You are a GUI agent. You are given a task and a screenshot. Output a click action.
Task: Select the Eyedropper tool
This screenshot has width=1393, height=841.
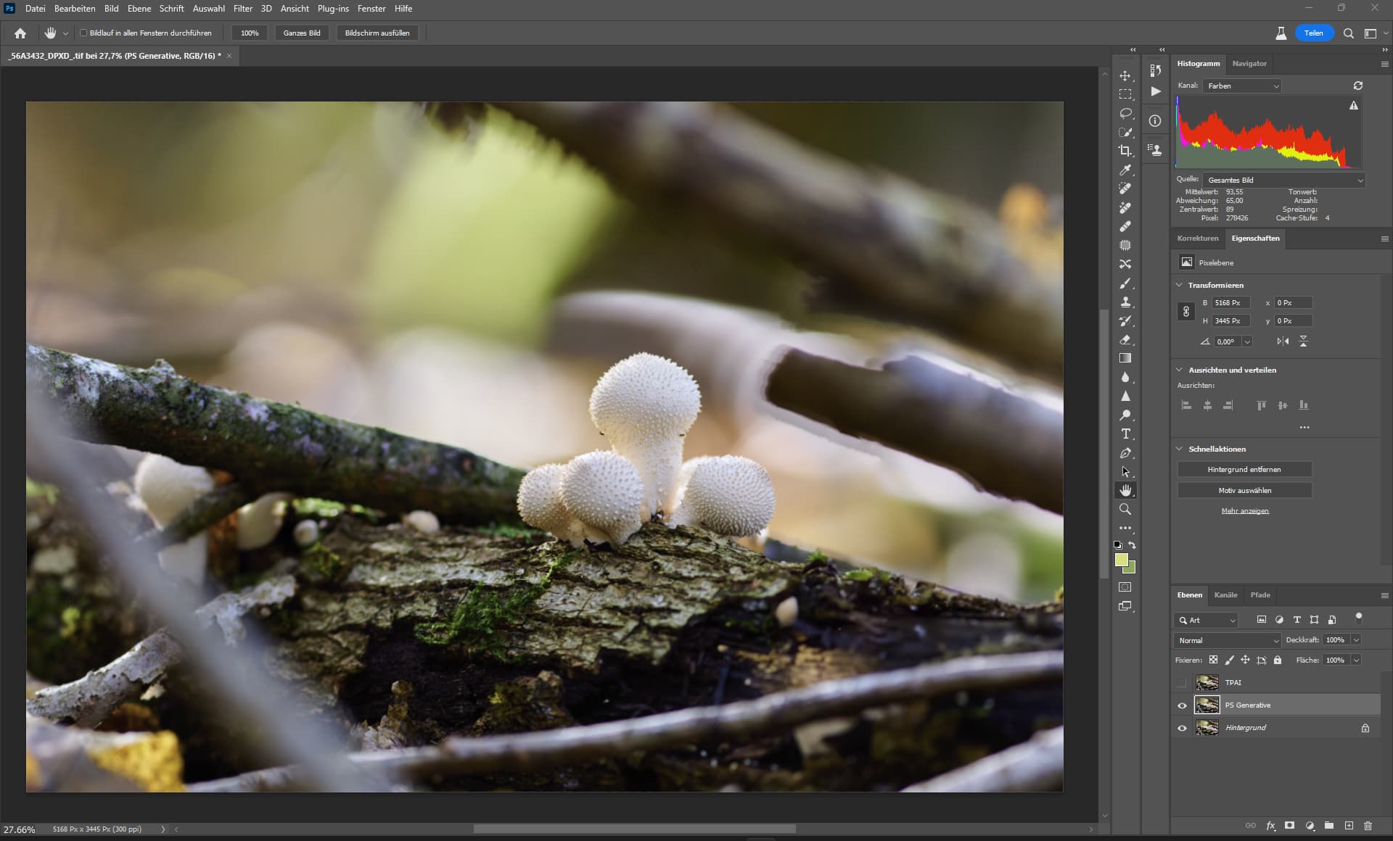[x=1125, y=170]
